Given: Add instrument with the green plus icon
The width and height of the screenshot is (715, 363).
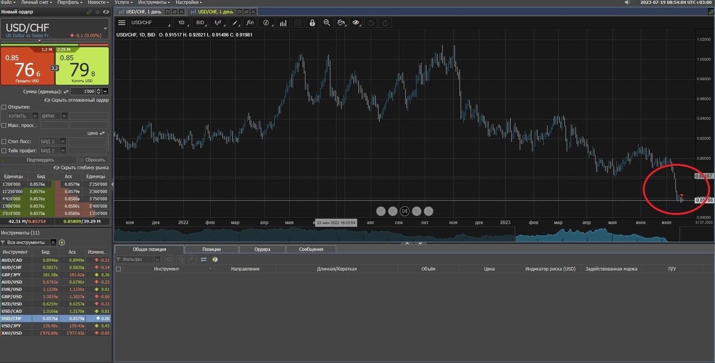Looking at the screenshot, I should (x=62, y=242).
